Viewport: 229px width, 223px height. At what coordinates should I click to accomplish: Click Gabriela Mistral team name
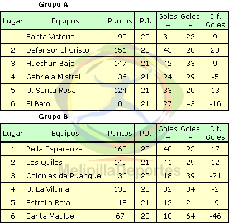point(53,77)
